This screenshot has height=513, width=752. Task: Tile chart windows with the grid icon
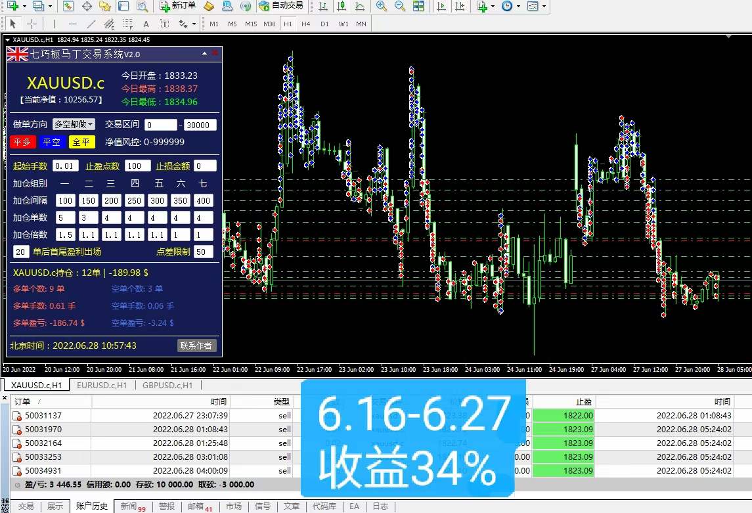click(418, 6)
